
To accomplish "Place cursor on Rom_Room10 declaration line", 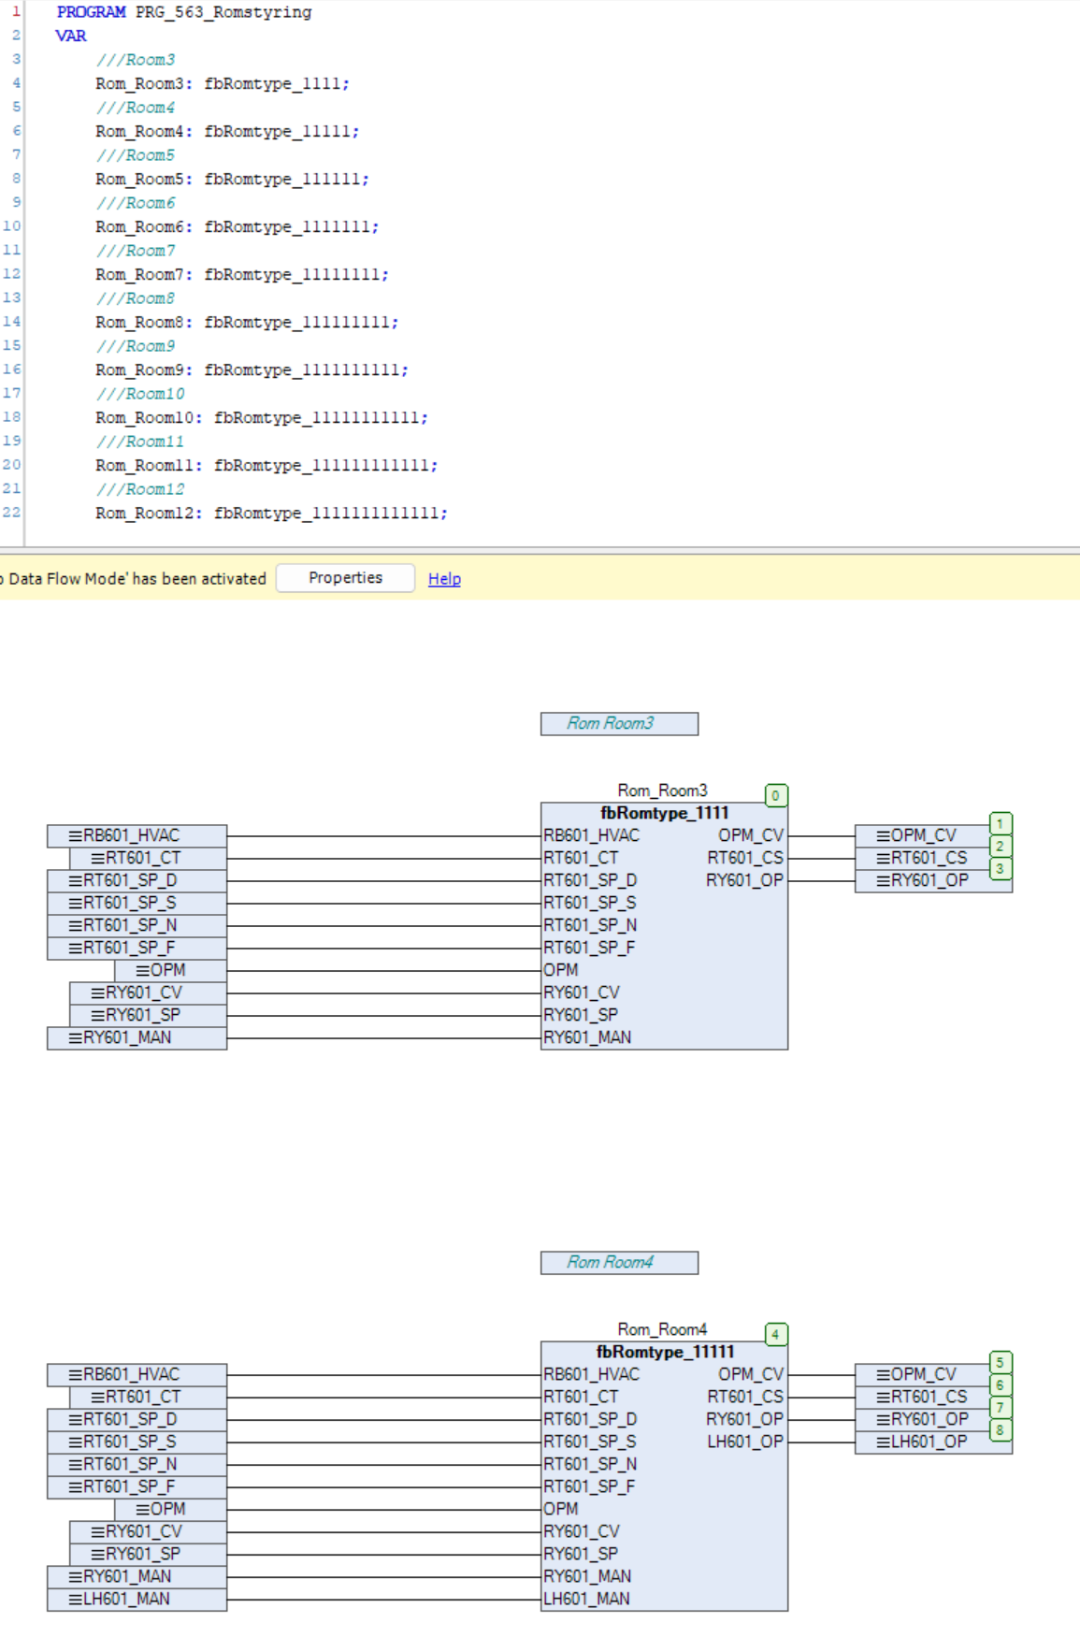I will pos(262,417).
